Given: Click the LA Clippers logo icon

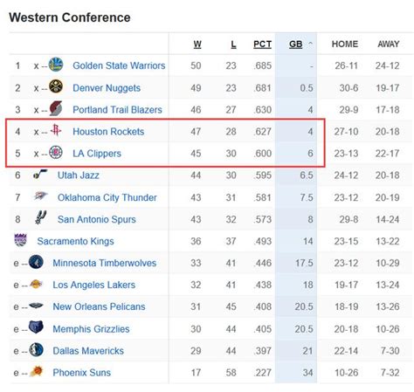Looking at the screenshot, I should click(56, 153).
